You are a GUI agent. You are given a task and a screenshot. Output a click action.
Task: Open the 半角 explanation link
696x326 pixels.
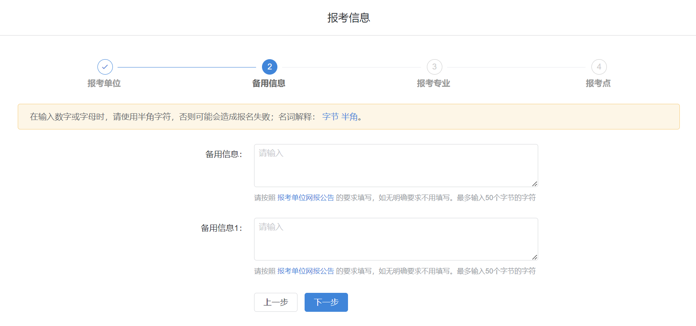click(349, 117)
